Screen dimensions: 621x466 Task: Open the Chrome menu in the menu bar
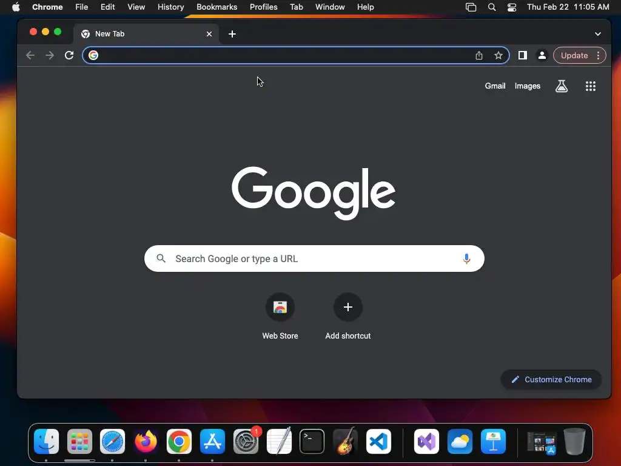coord(47,7)
